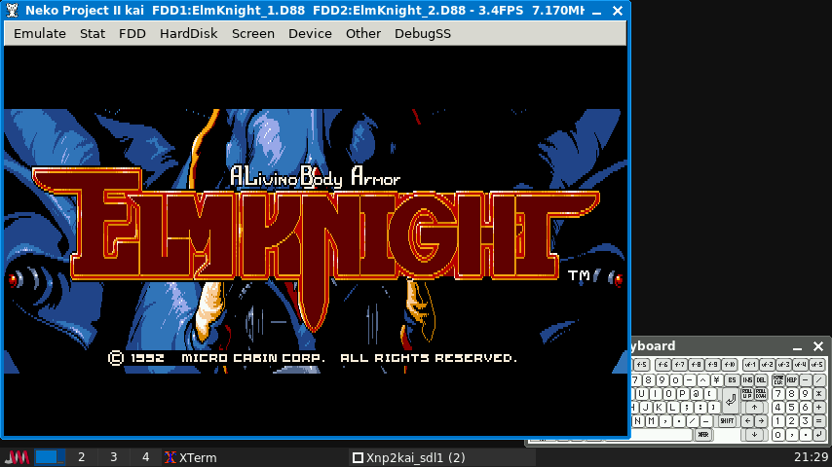Open the FDD menu
Screen dimensions: 832x467
pos(132,33)
